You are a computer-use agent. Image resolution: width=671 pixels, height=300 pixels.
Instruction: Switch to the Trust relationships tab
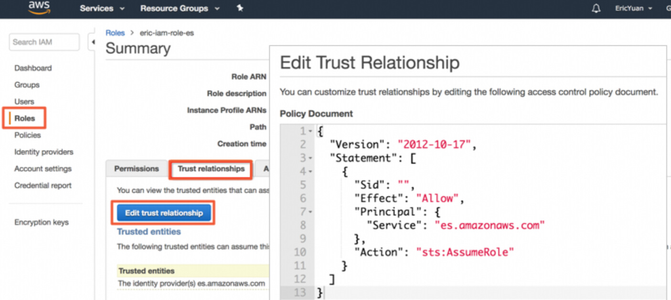[x=211, y=169]
